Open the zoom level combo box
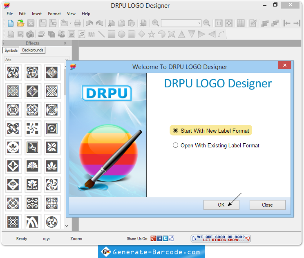 (181, 23)
